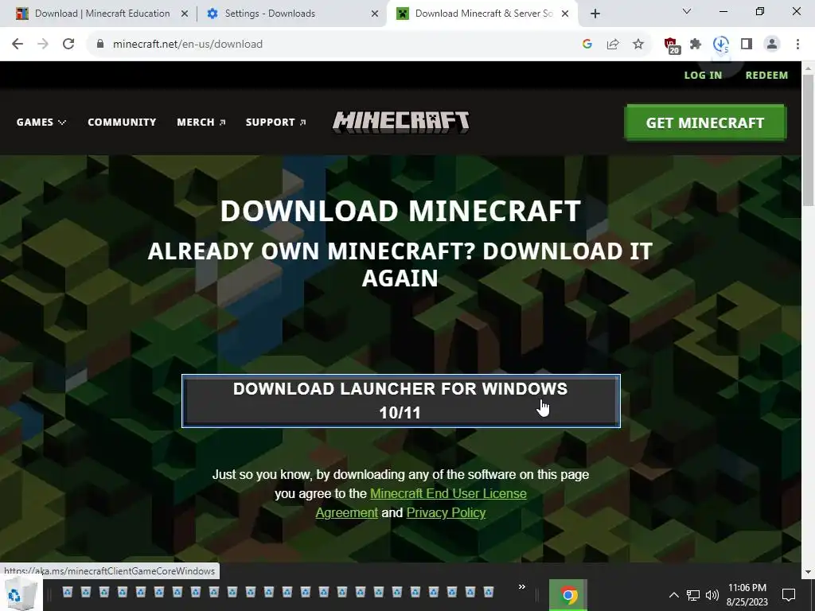This screenshot has height=611, width=815.
Task: Open the Chrome three-dot menu
Action: tap(797, 45)
